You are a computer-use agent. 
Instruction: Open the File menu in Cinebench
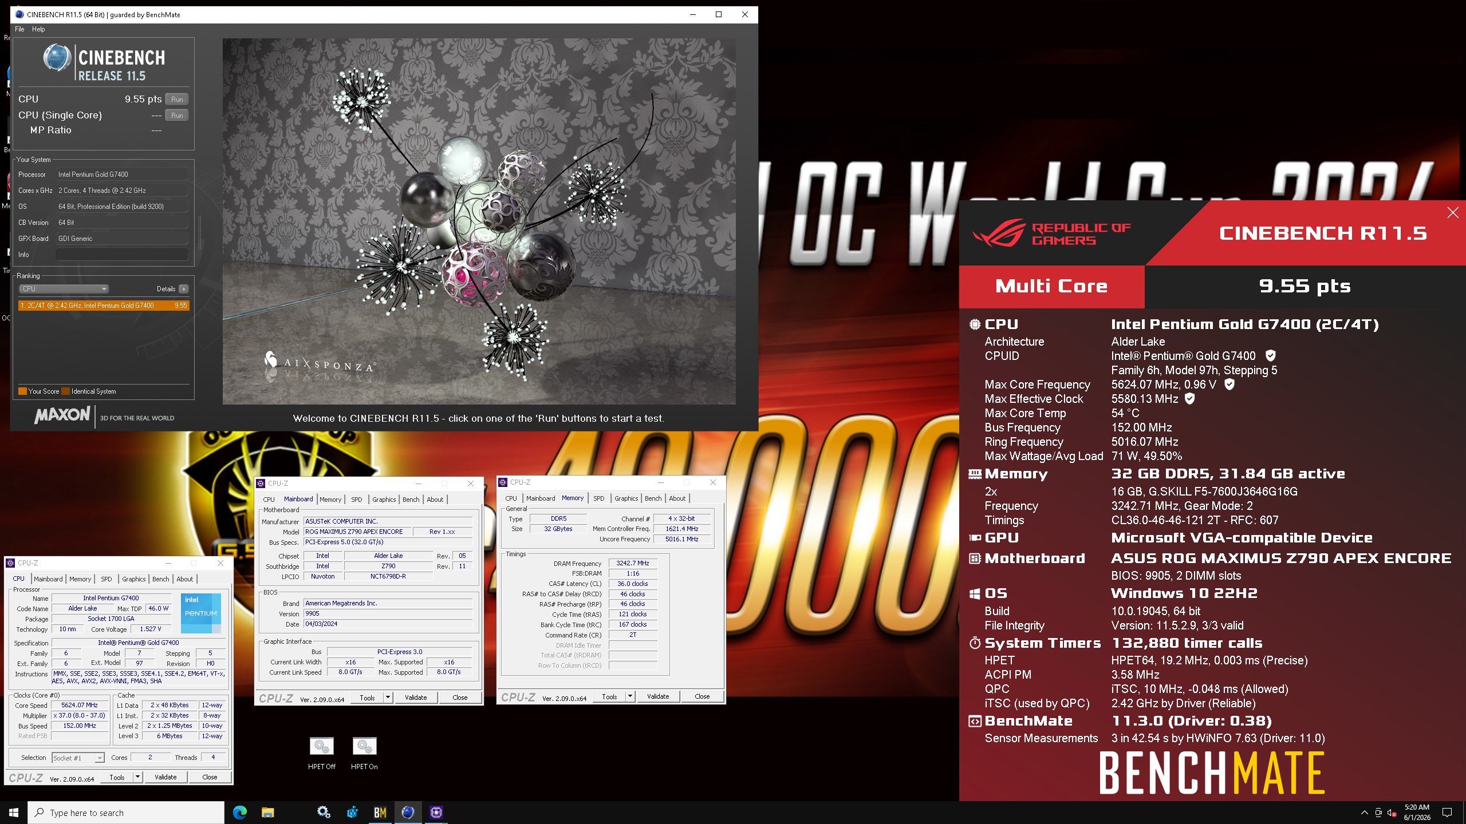point(19,29)
